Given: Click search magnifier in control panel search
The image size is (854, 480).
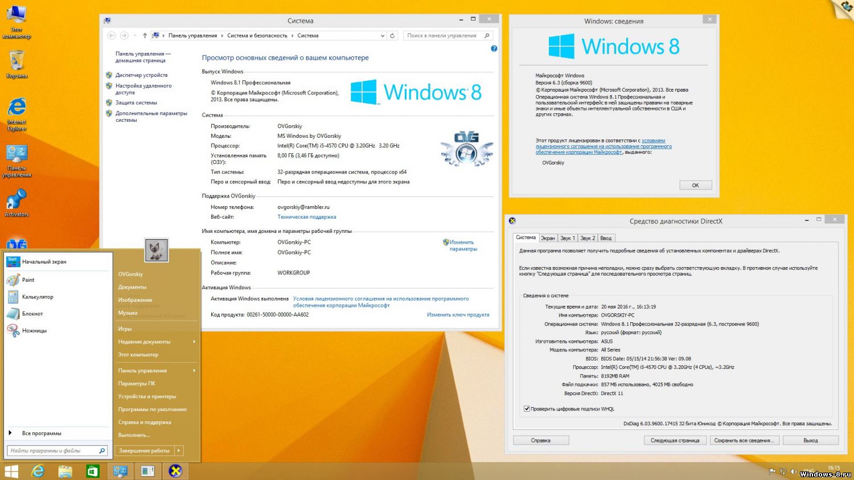Looking at the screenshot, I should pyautogui.click(x=487, y=35).
